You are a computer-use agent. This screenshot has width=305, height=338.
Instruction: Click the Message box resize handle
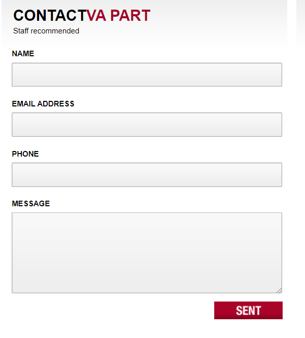click(279, 290)
